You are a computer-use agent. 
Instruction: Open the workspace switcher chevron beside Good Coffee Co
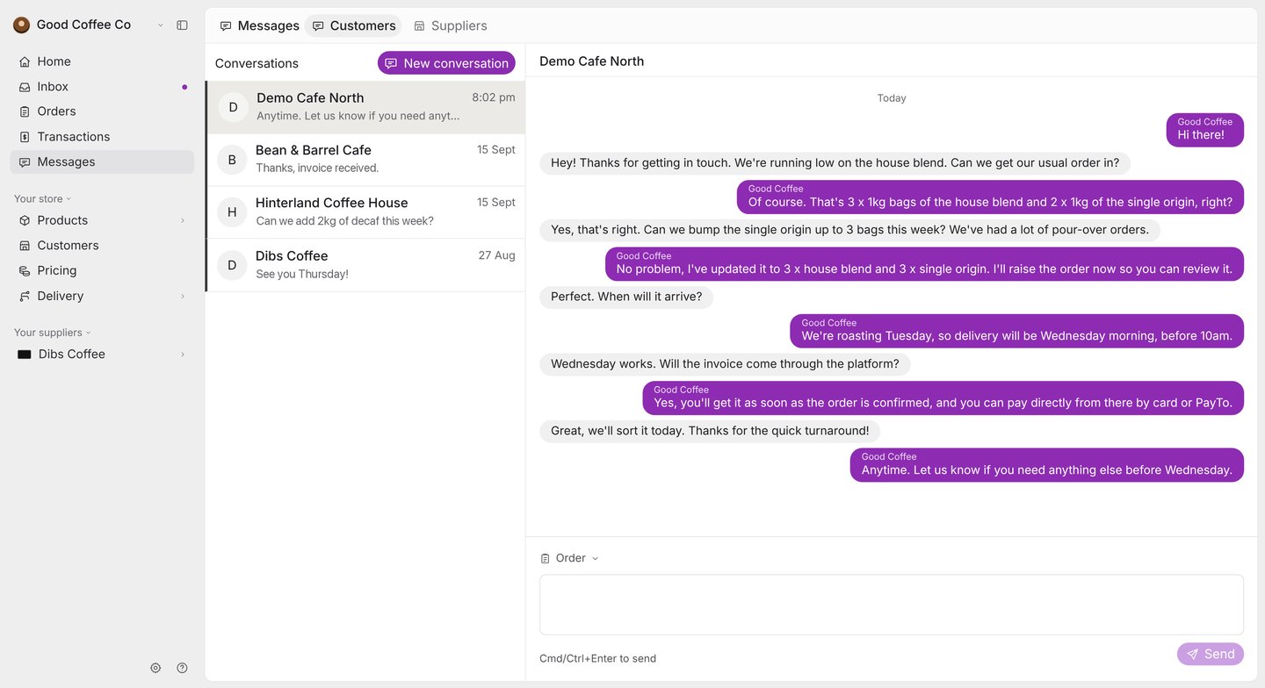pyautogui.click(x=160, y=25)
